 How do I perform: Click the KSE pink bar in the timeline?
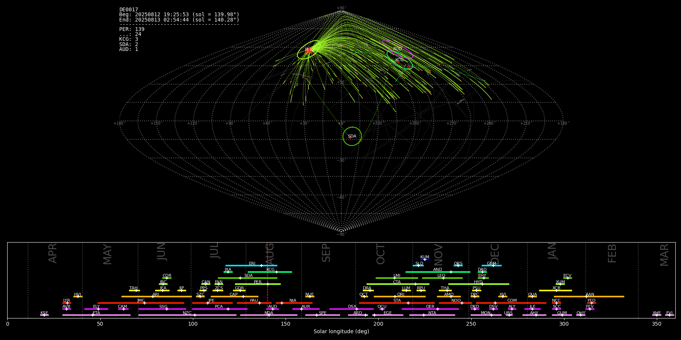point(44,315)
